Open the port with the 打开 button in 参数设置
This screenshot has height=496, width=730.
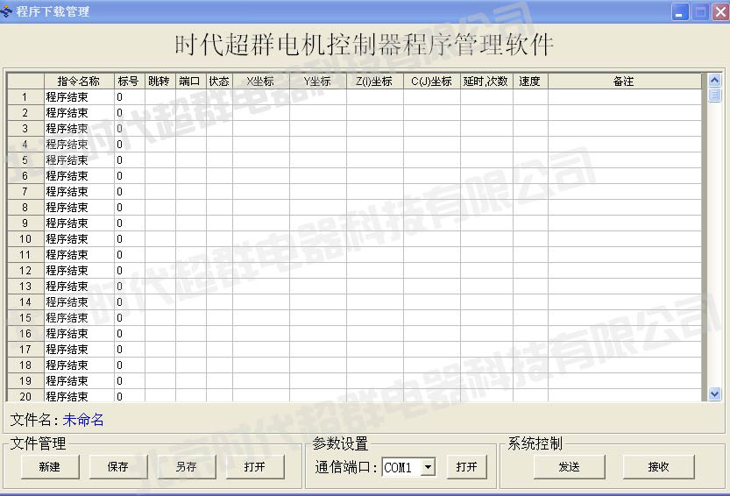tap(466, 467)
